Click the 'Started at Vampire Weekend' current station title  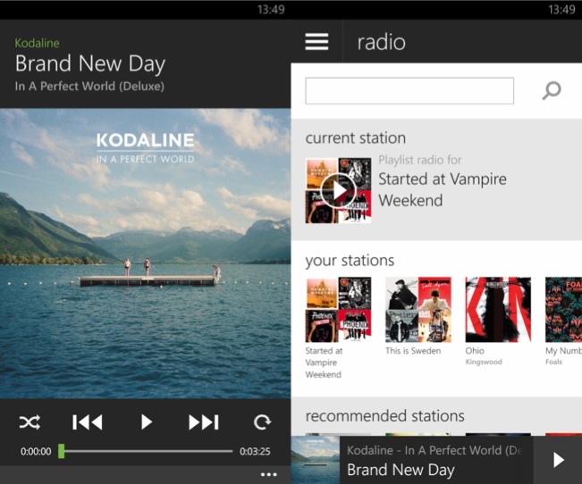point(443,190)
